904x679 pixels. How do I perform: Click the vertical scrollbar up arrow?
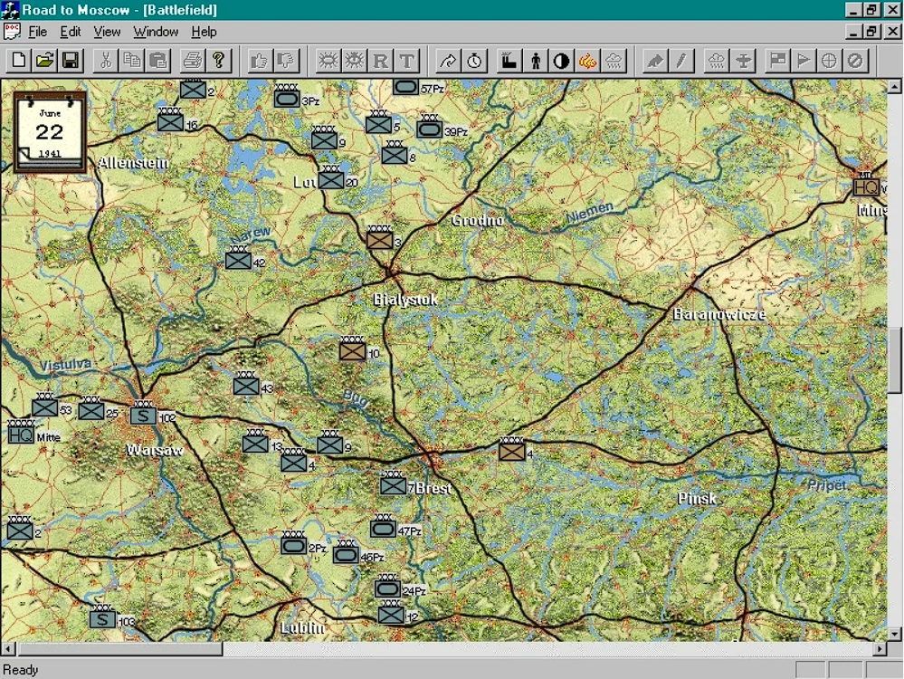894,87
